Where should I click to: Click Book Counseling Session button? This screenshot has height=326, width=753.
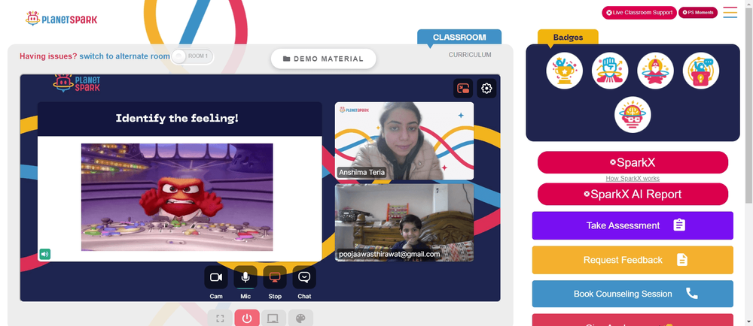click(x=633, y=294)
